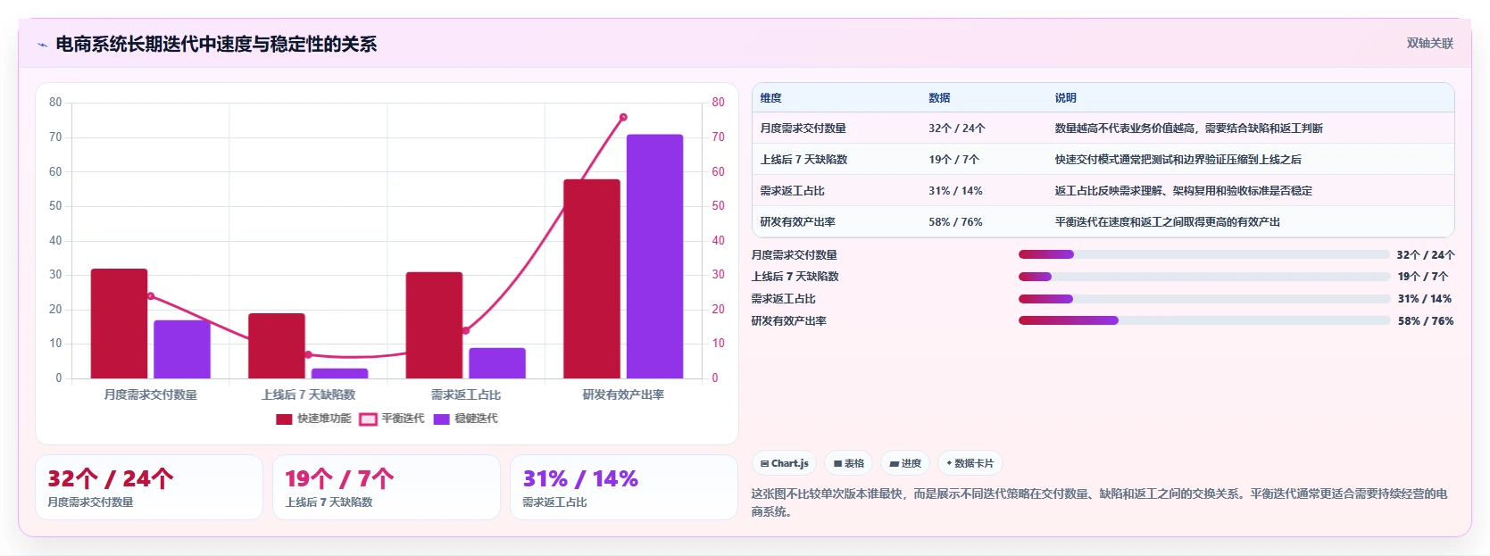The height and width of the screenshot is (556, 1490).
Task: Click the 32个 / 24个 stat card
Action: (x=149, y=487)
